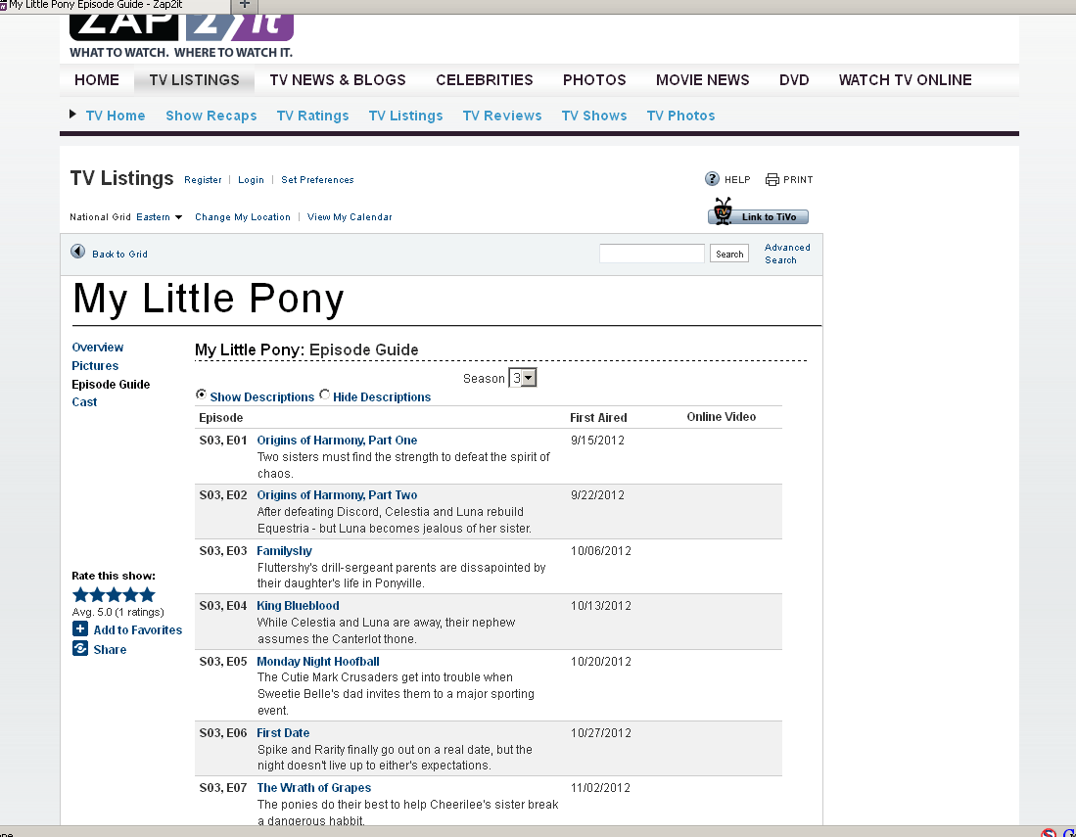Open the MOVIE NEWS menu
Image resolution: width=1076 pixels, height=837 pixels.
pos(703,80)
